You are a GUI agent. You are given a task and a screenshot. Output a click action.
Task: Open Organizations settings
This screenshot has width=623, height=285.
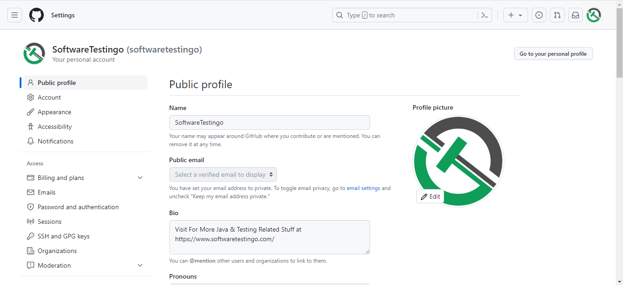point(85,251)
